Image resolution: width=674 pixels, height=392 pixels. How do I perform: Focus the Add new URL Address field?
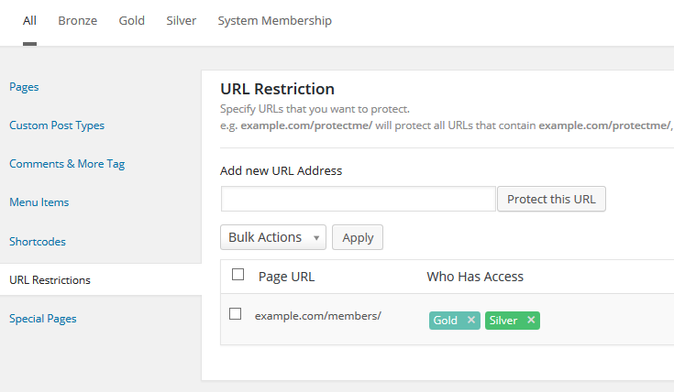[x=358, y=200]
